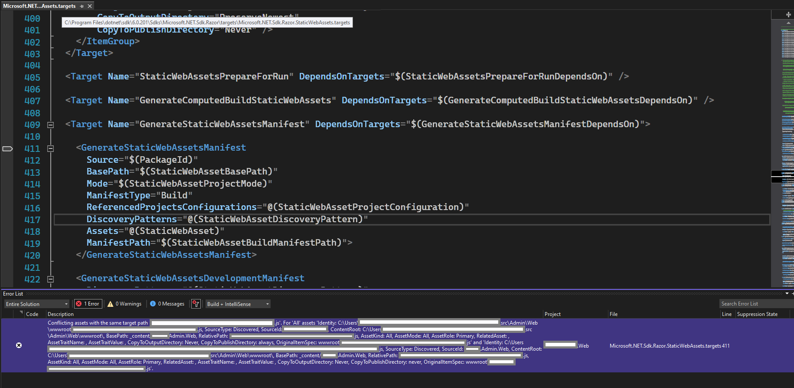Pin the Microsoft.NET...Assets.targets tab
The image size is (794, 388).
[x=82, y=6]
